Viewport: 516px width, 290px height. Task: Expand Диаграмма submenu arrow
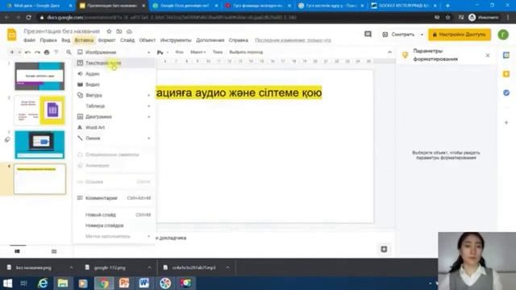pyautogui.click(x=148, y=117)
